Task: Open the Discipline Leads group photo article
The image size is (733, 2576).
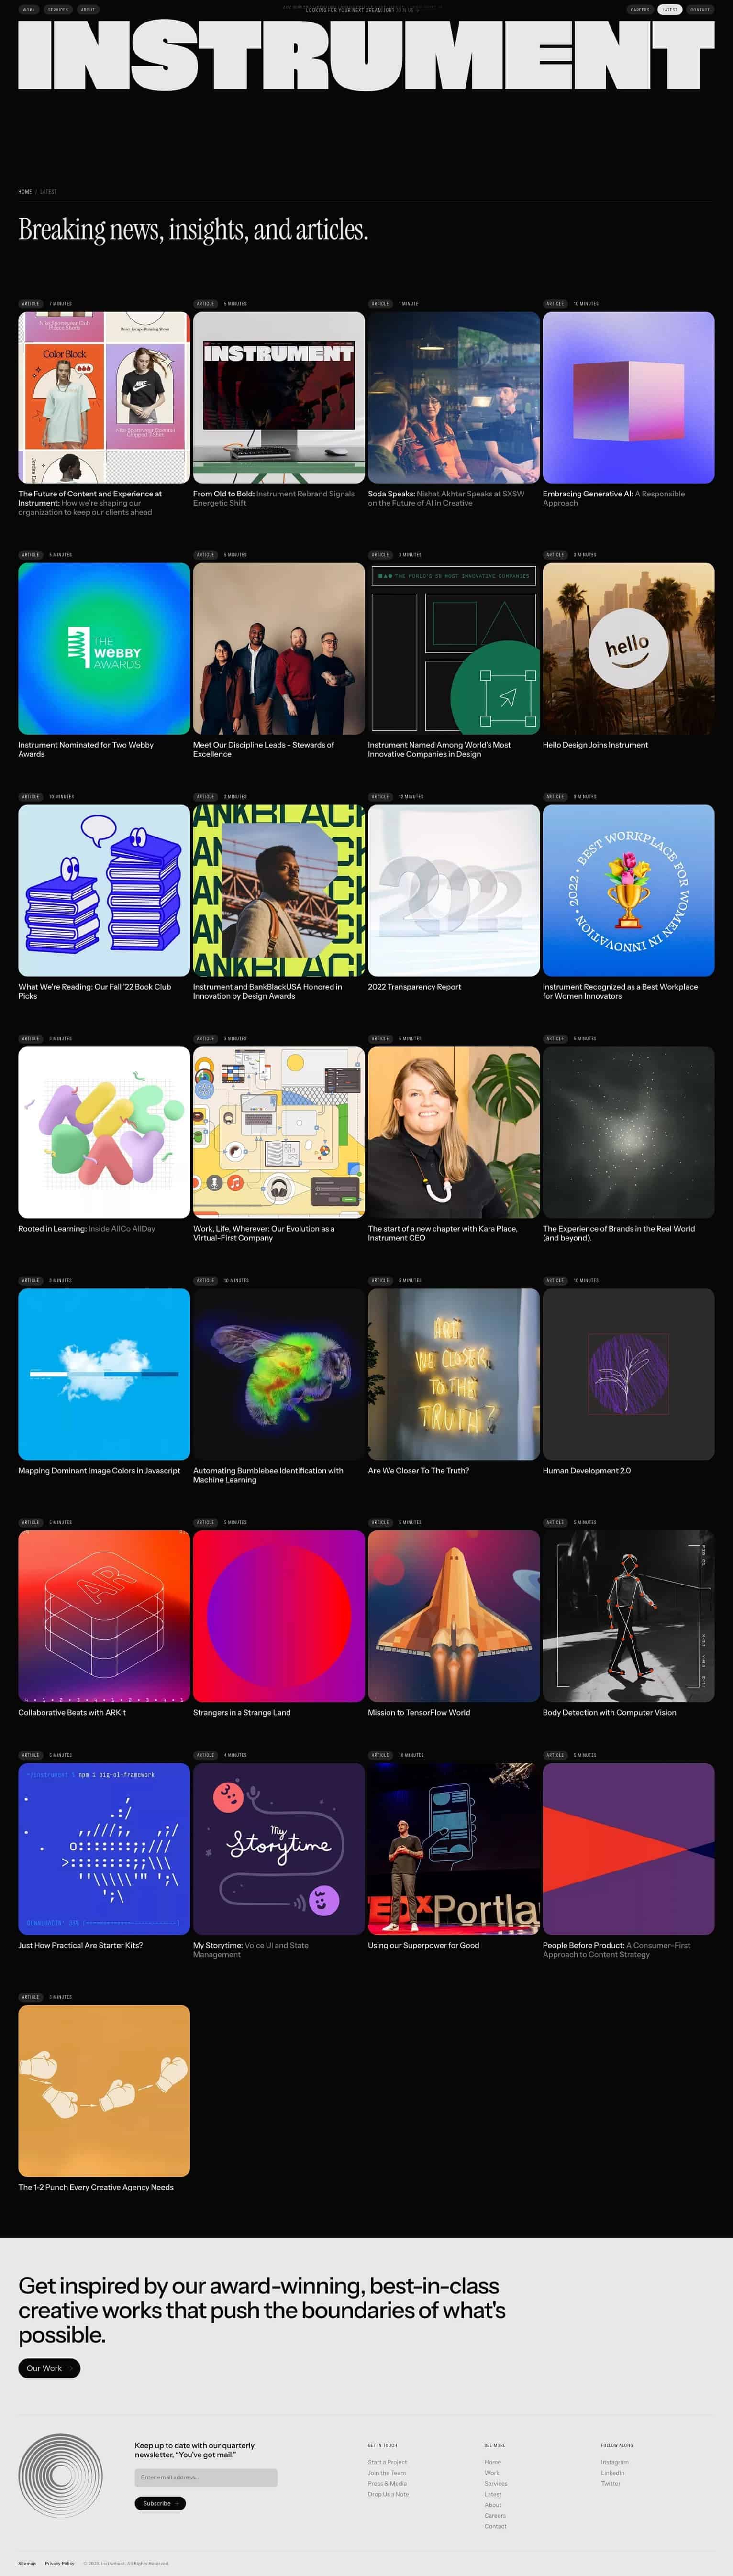Action: click(279, 648)
